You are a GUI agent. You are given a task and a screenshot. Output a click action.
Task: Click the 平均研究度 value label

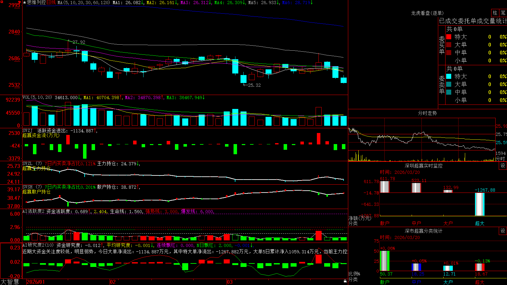click(130, 245)
